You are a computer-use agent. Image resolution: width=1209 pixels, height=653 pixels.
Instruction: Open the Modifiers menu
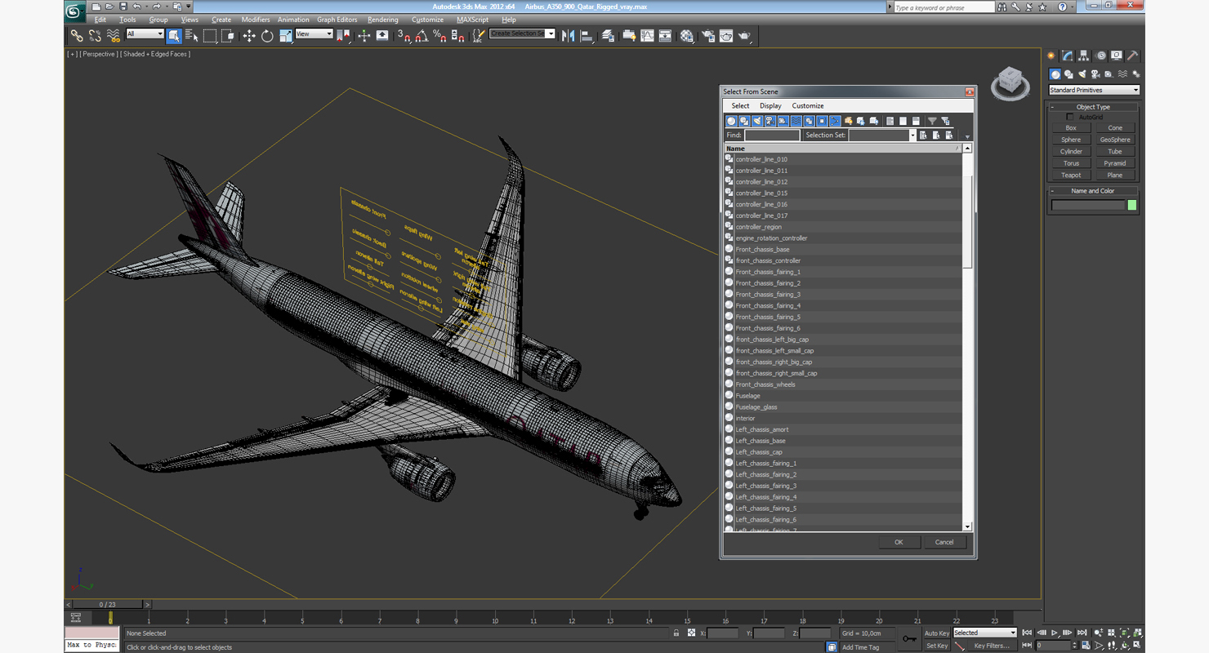point(256,20)
